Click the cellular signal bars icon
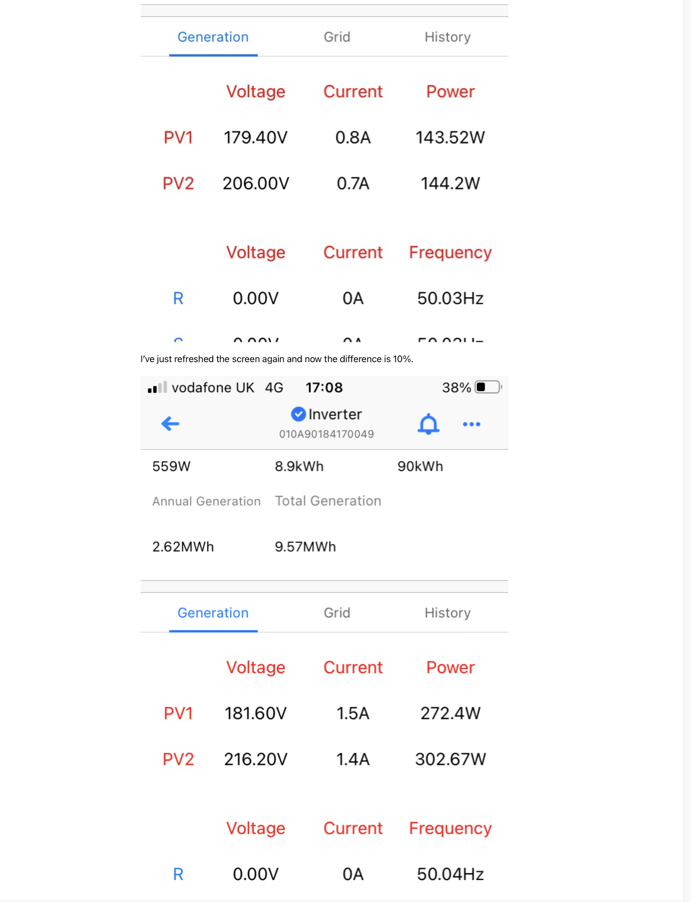This screenshot has width=691, height=902. point(157,387)
